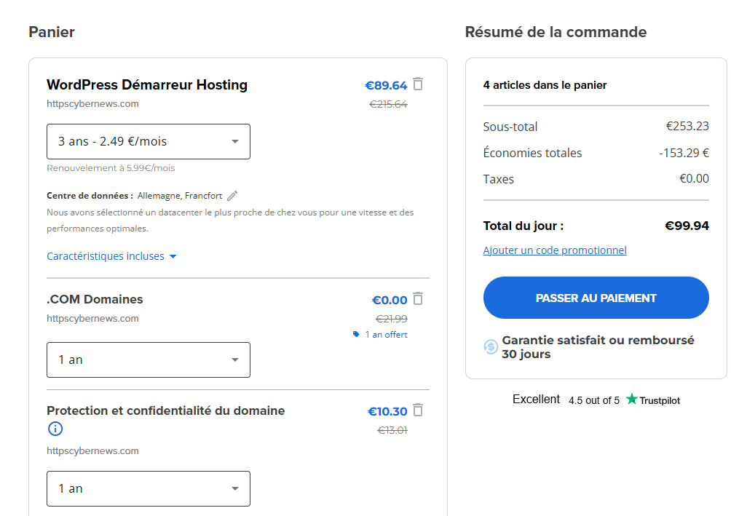Click Économies totales value -153.29 €
731x516 pixels.
pyautogui.click(x=684, y=153)
